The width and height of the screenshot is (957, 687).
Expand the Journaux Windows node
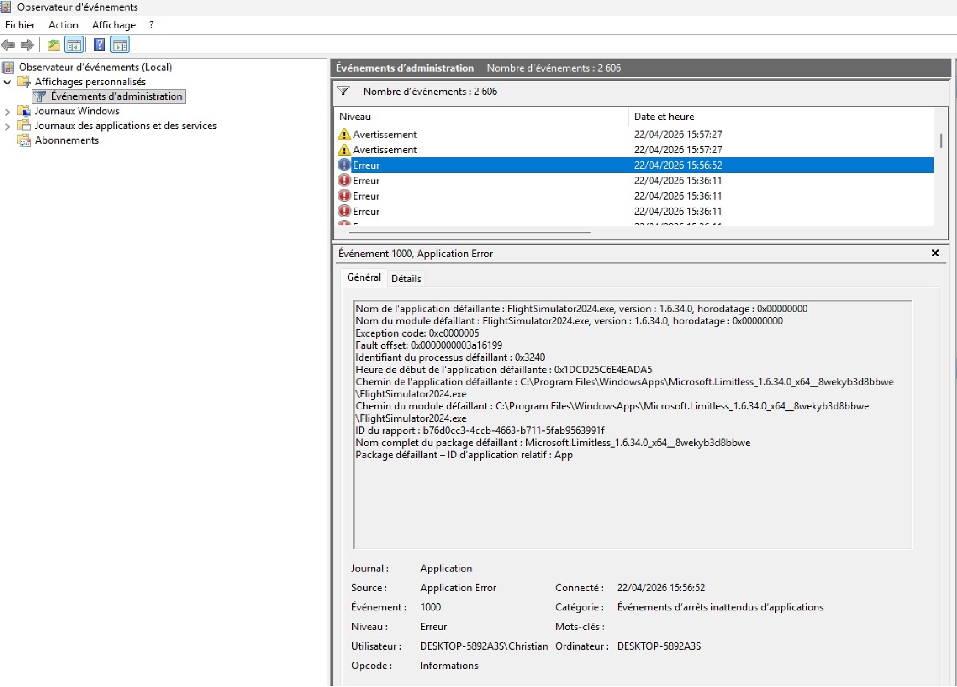(8, 111)
